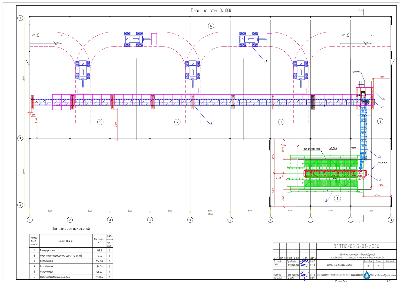This screenshot has height=285, width=403.
Task: Click circled room number 3 marker
Action: click(281, 122)
